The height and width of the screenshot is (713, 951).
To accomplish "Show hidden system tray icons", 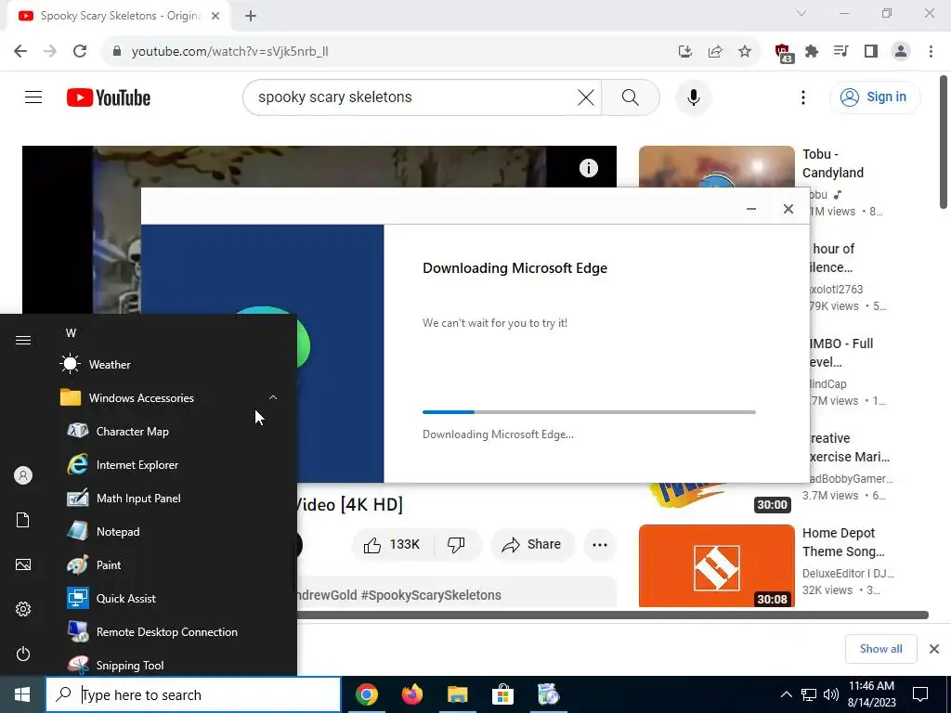I will [x=786, y=694].
